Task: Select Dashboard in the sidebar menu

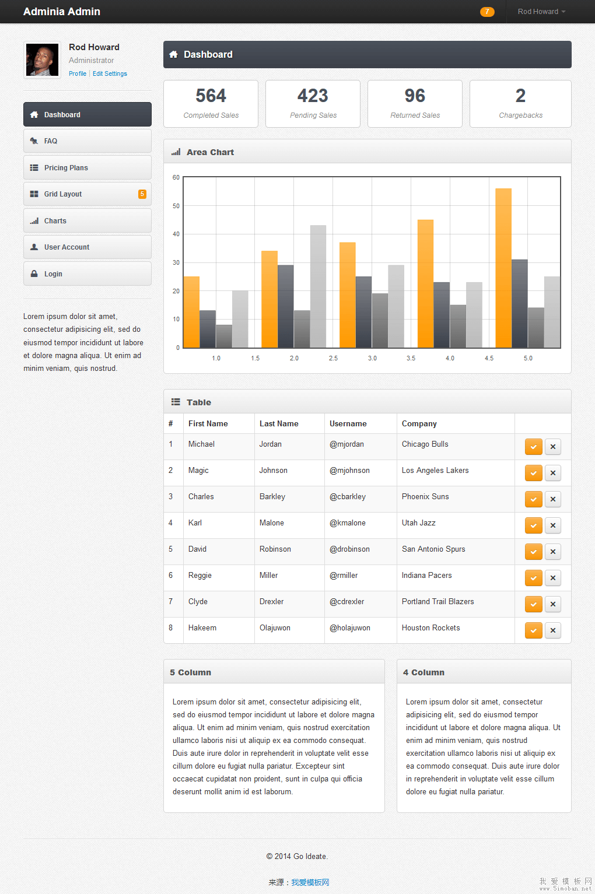Action: 87,115
